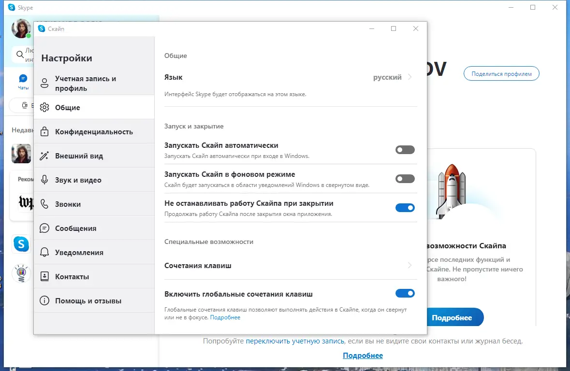
Task: Click the Skype icon in Windows taskbar
Action: pos(21,244)
